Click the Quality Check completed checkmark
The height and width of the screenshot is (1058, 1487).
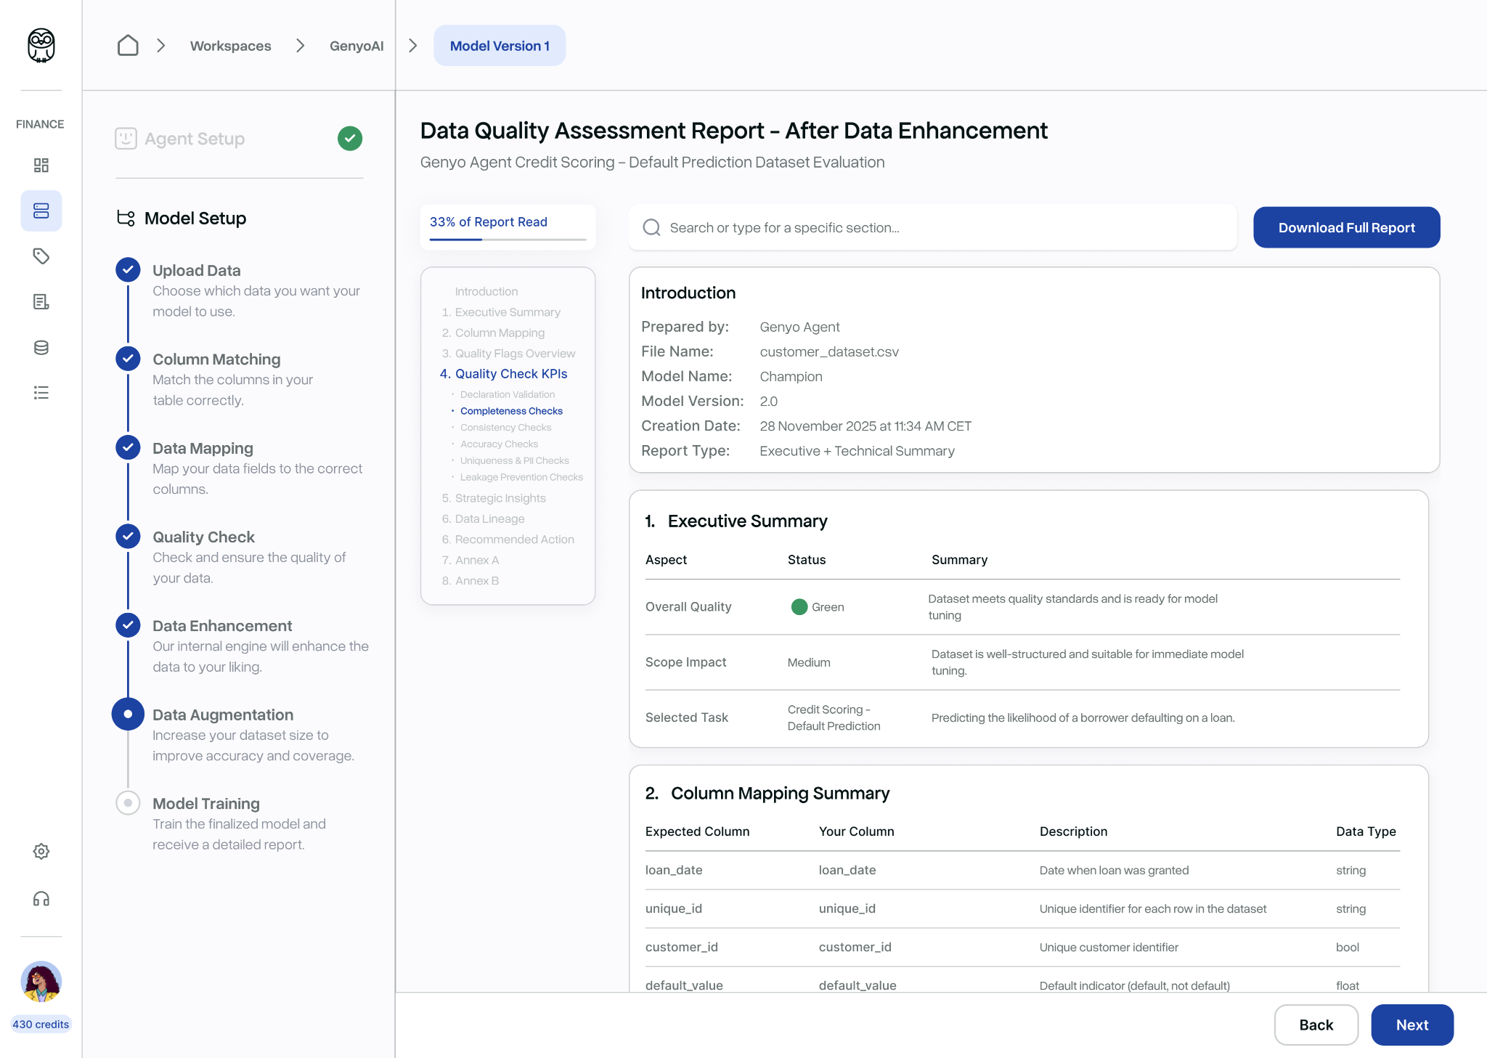coord(128,537)
